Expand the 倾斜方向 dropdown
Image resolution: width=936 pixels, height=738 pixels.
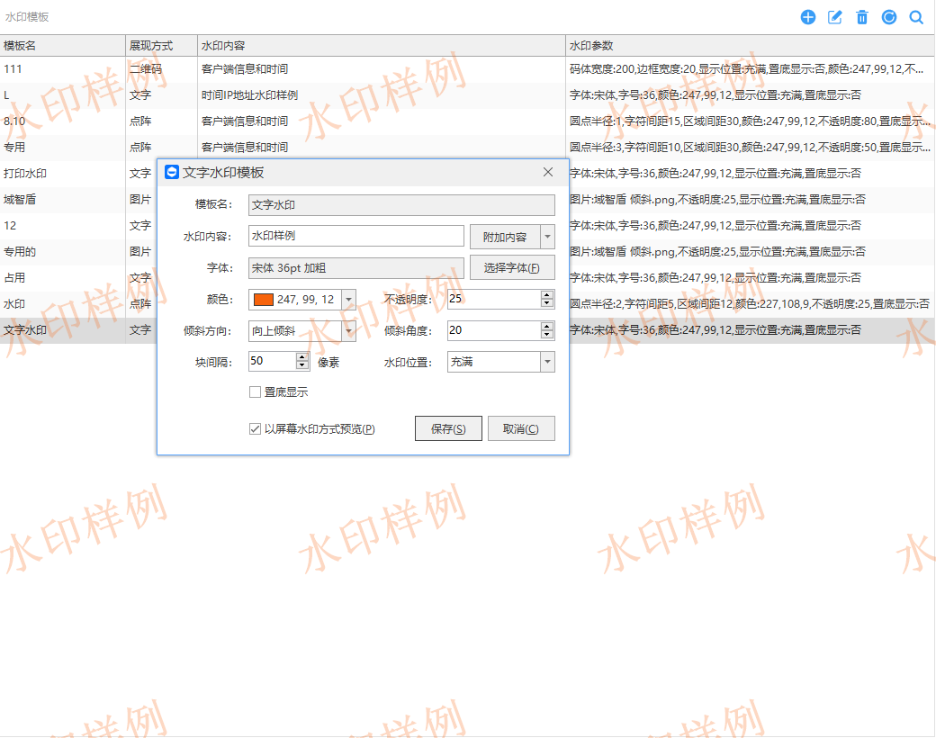[349, 330]
